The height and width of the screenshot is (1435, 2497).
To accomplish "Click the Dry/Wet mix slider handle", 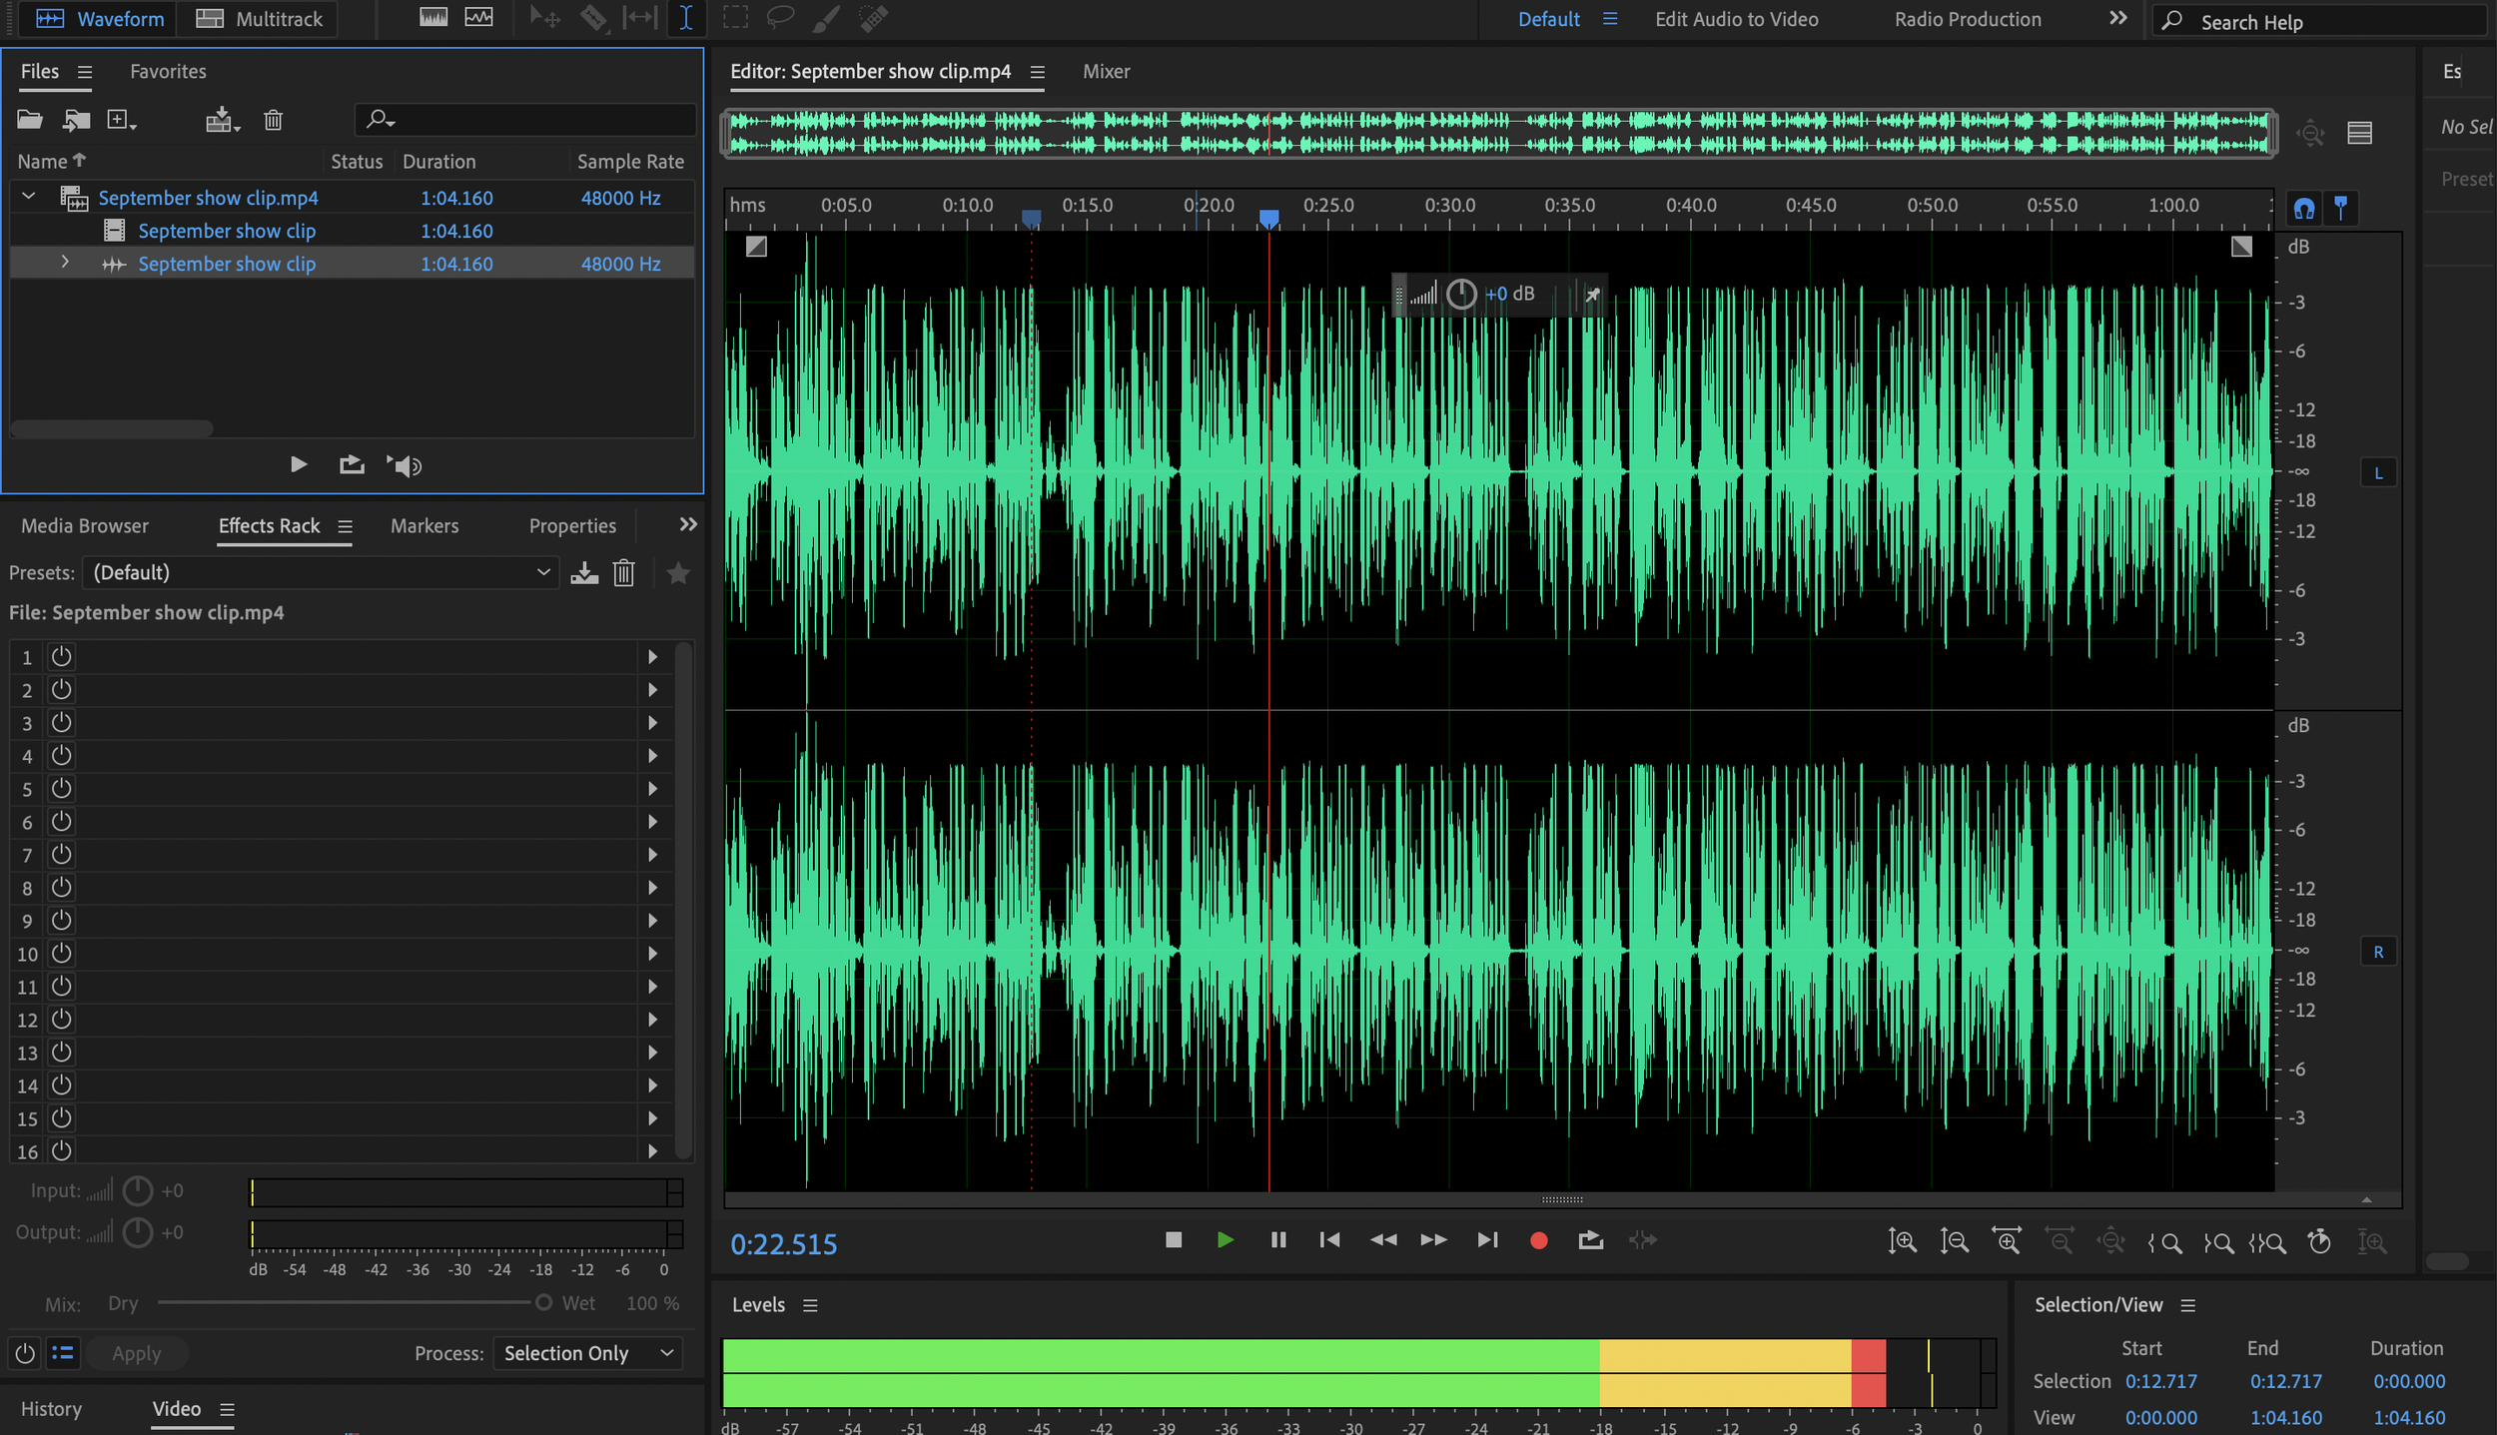I will pos(543,1303).
